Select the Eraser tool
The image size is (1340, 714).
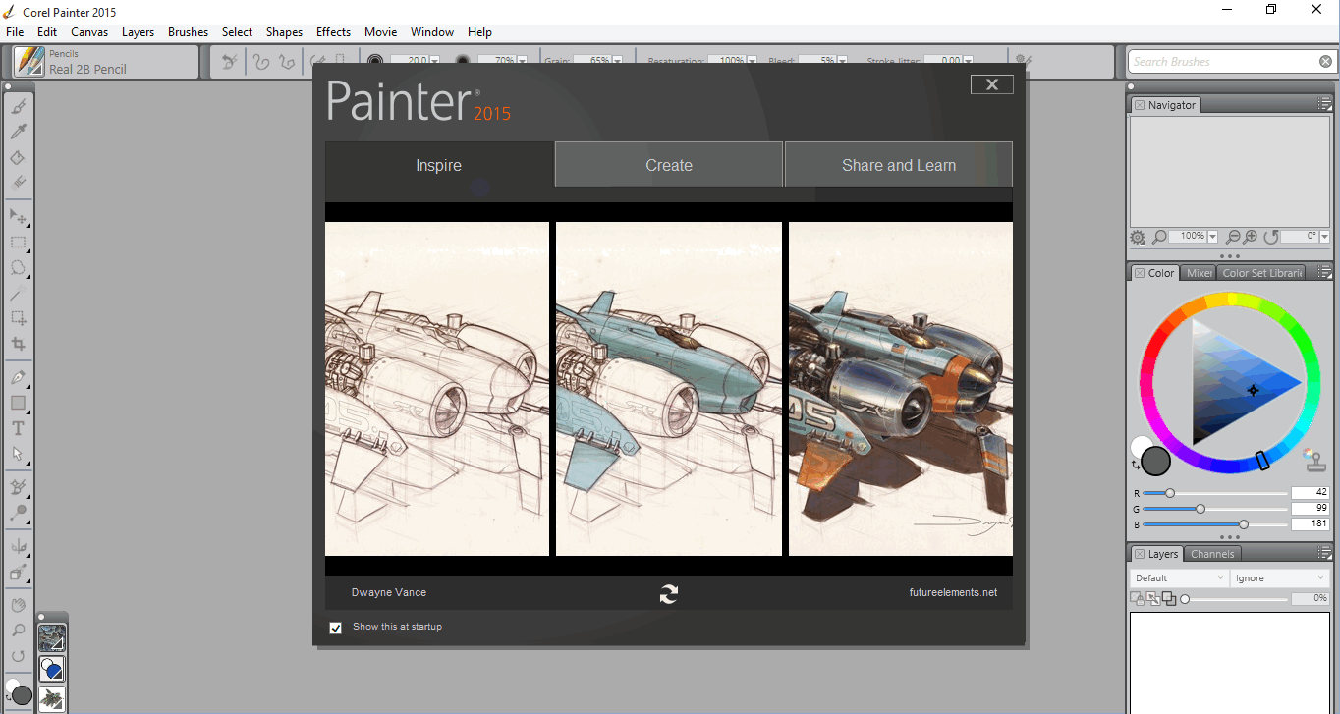[x=18, y=183]
